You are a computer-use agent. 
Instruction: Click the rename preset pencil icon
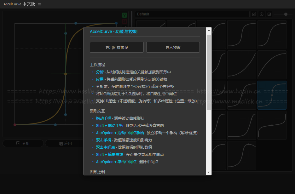point(254,14)
